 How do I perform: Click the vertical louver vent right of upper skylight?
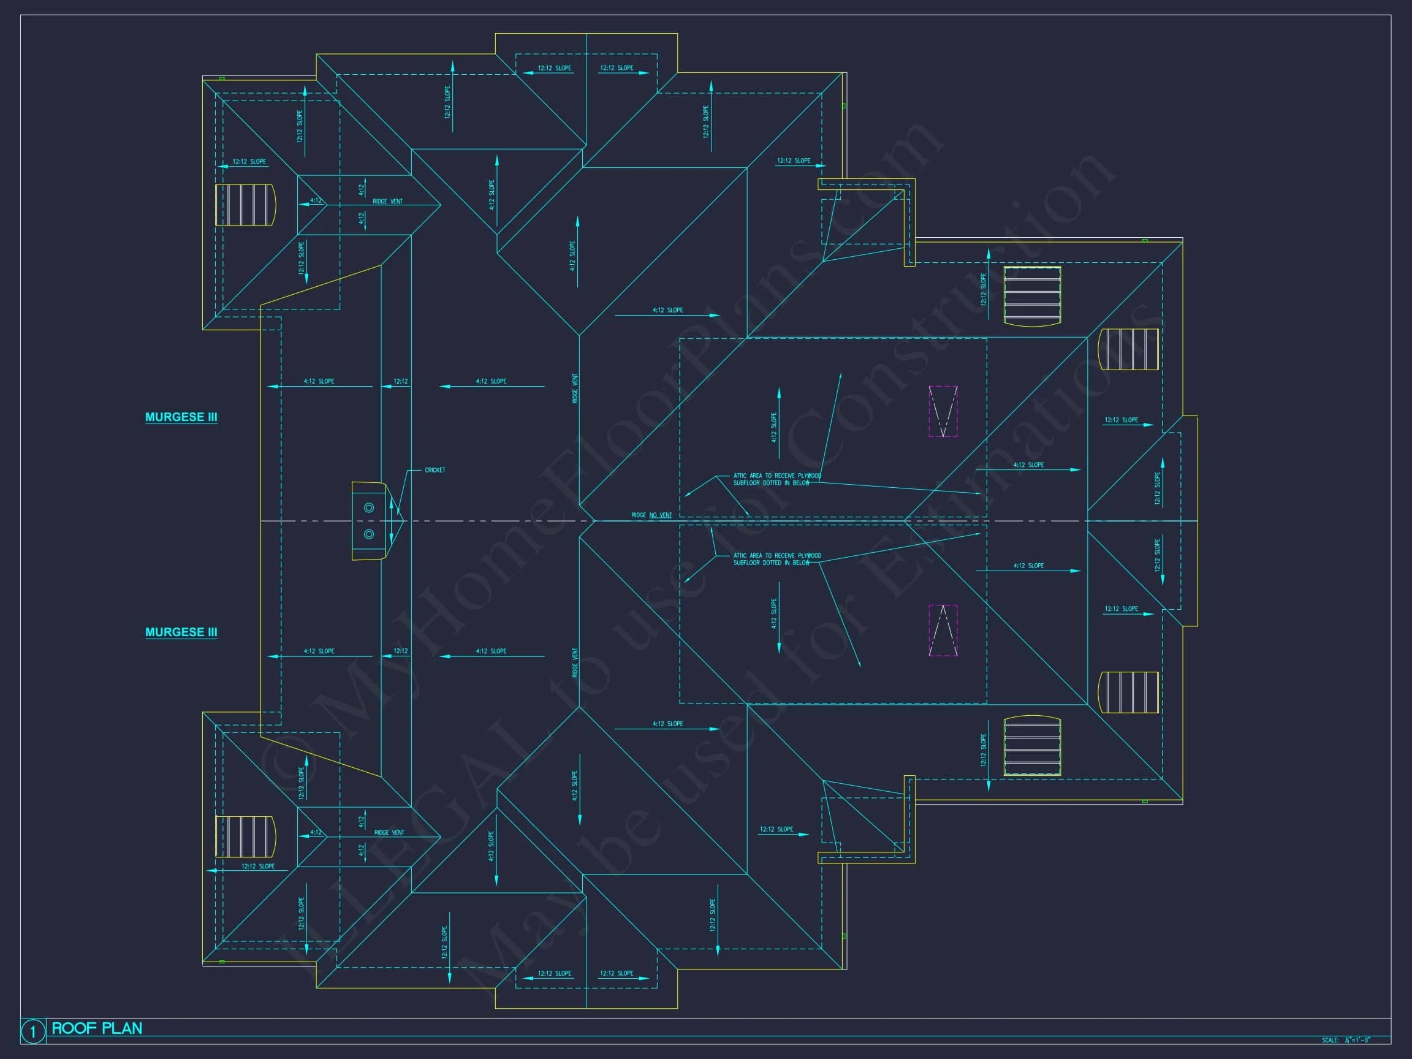pyautogui.click(x=1128, y=349)
